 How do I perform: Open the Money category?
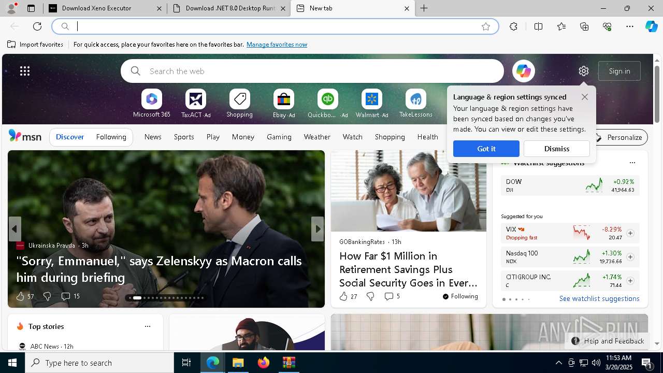243,137
